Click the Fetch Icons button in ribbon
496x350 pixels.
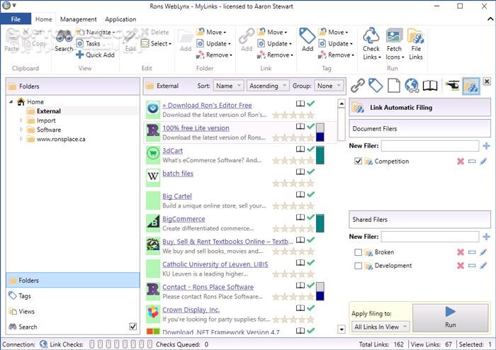pos(394,38)
